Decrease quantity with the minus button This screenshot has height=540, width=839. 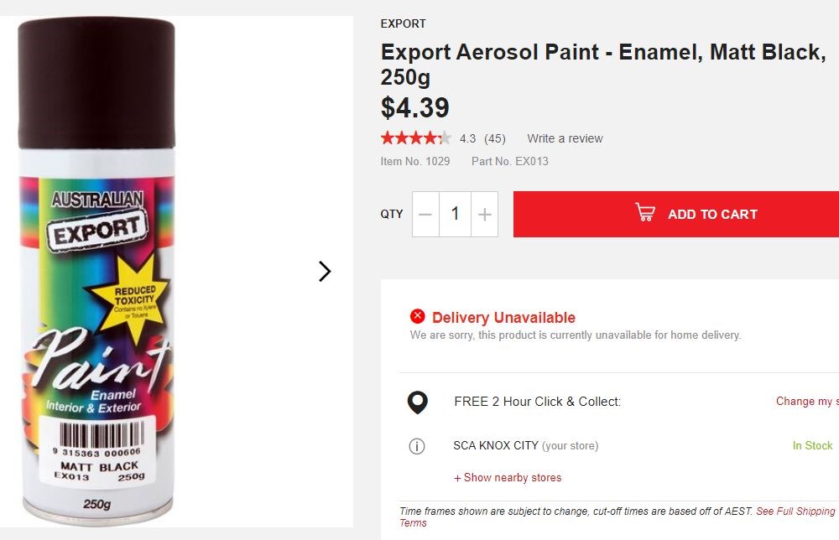(x=425, y=214)
